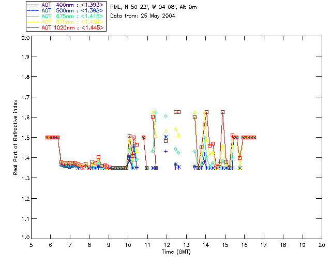Click the 'Time (GMT)' axis title
Screen dimensions: 331x265
[x=176, y=252]
